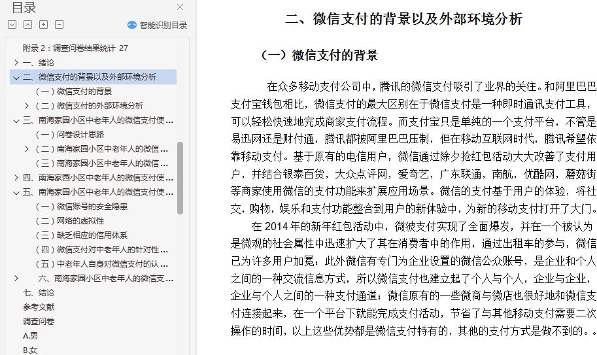597x355 pixels.
Task: Click the paragraph starting 在 2014 年的新年红包活动中
Action: [413, 279]
